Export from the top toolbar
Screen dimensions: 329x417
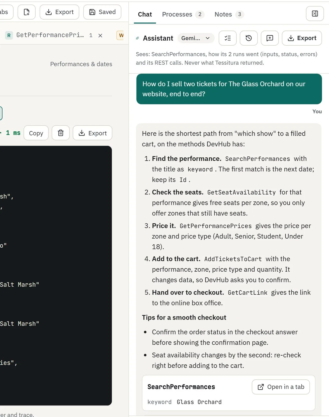59,12
